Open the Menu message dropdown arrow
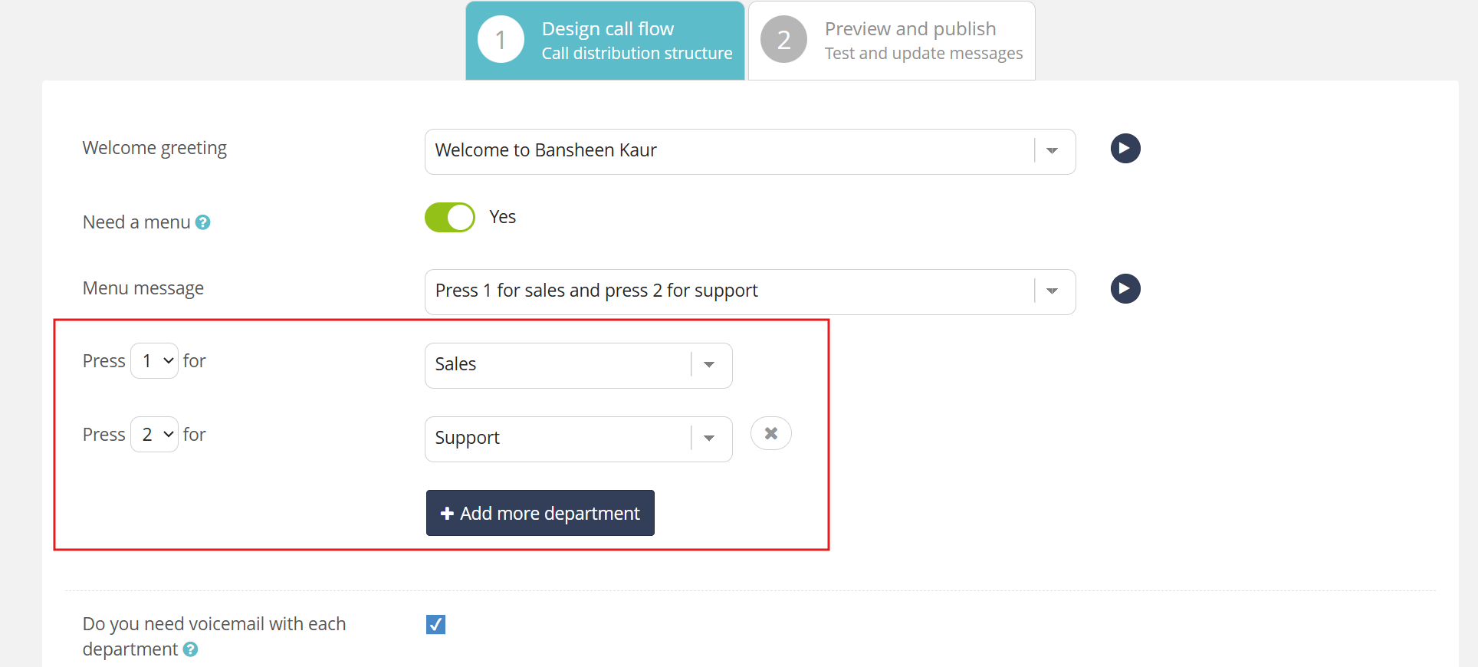1478x667 pixels. point(1053,291)
